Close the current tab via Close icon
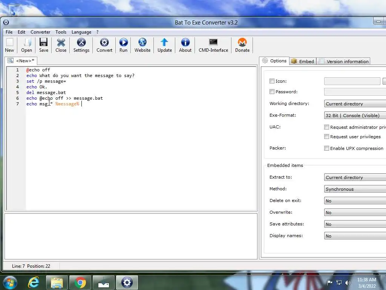 [61, 45]
